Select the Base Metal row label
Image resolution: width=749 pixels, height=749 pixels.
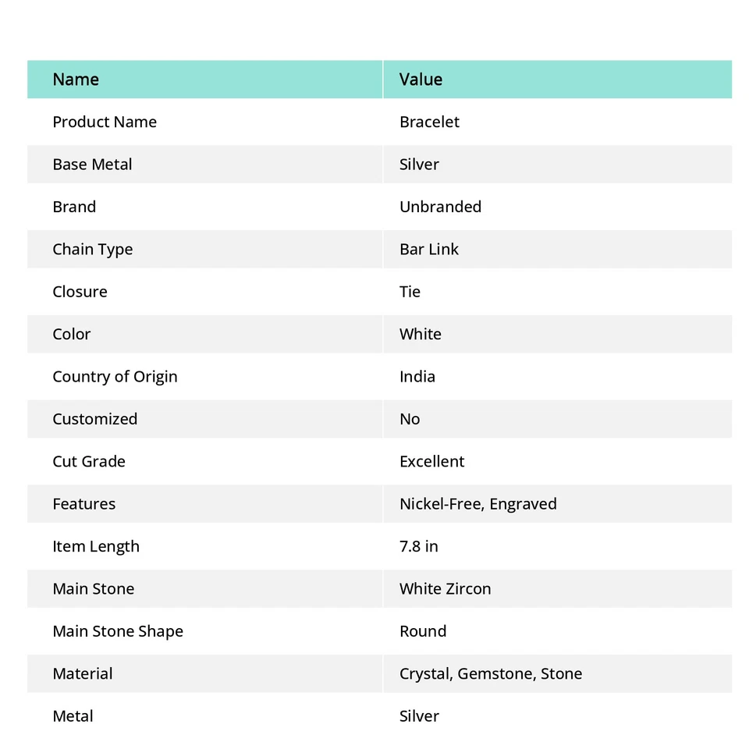[92, 165]
